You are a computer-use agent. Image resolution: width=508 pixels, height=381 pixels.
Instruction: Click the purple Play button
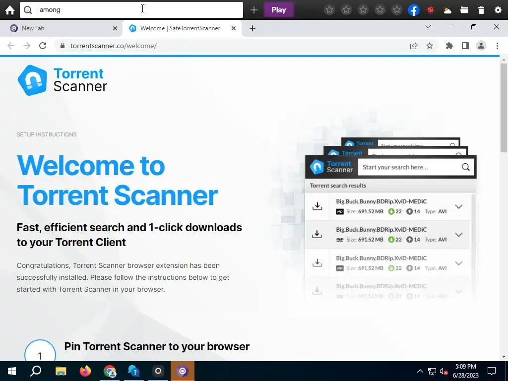pyautogui.click(x=279, y=10)
